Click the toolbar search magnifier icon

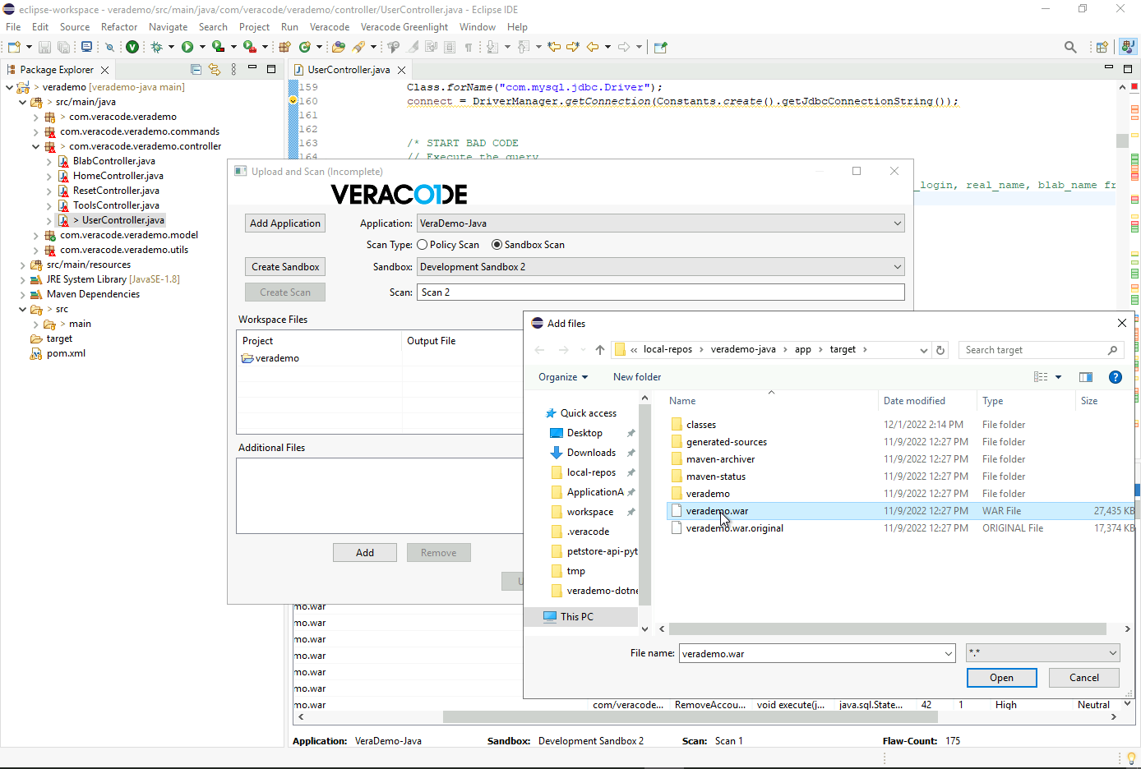point(1070,47)
